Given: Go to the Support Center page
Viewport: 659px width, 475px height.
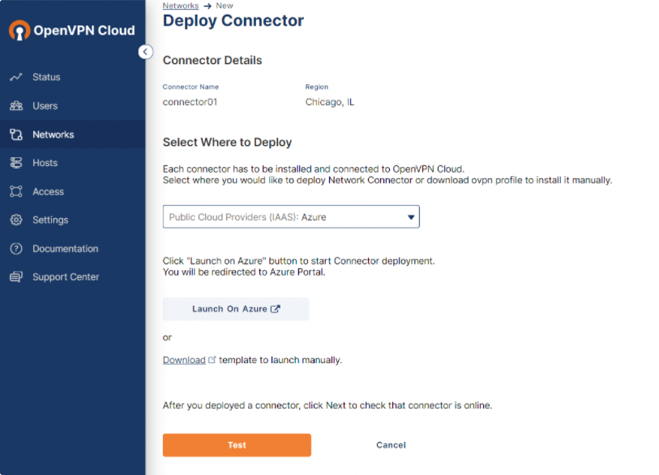Looking at the screenshot, I should [x=66, y=277].
